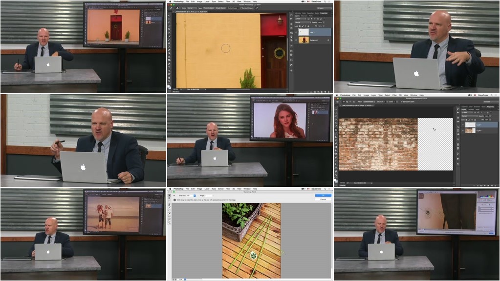500x281 pixels.
Task: Click the Angle input field in Vanishing Point
Action: (x=209, y=196)
